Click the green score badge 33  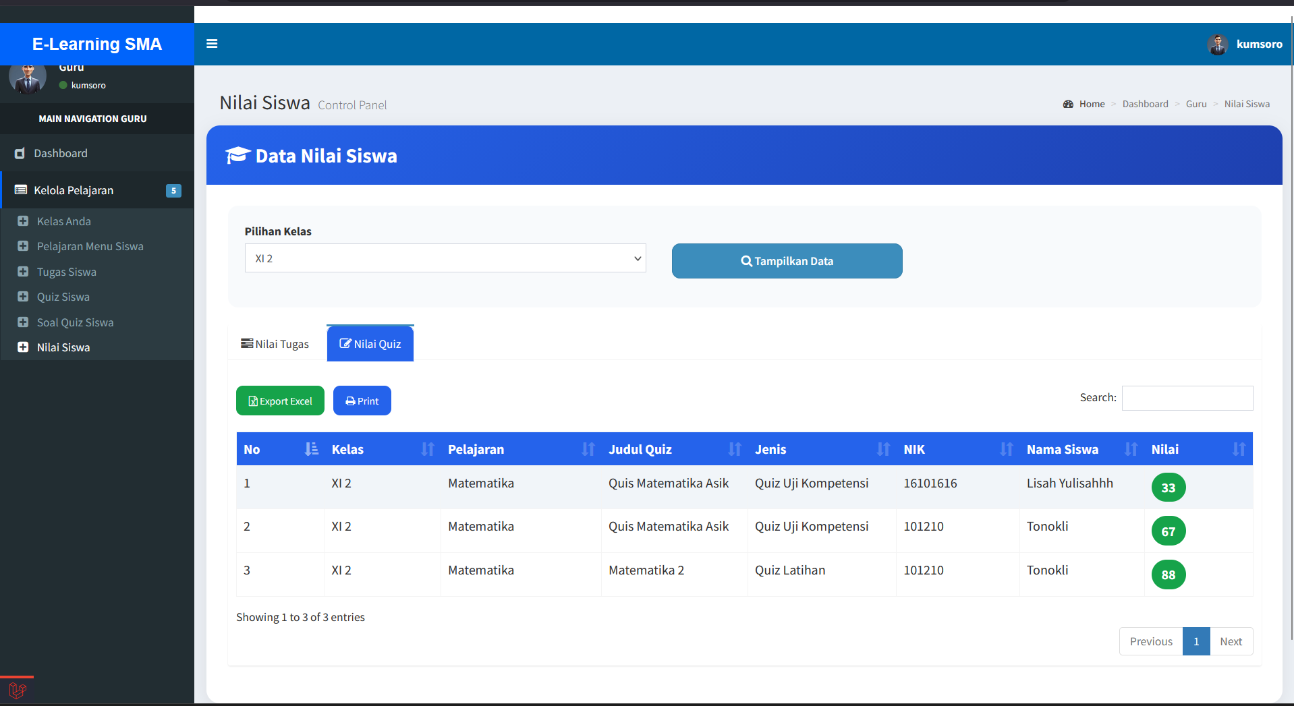1169,488
